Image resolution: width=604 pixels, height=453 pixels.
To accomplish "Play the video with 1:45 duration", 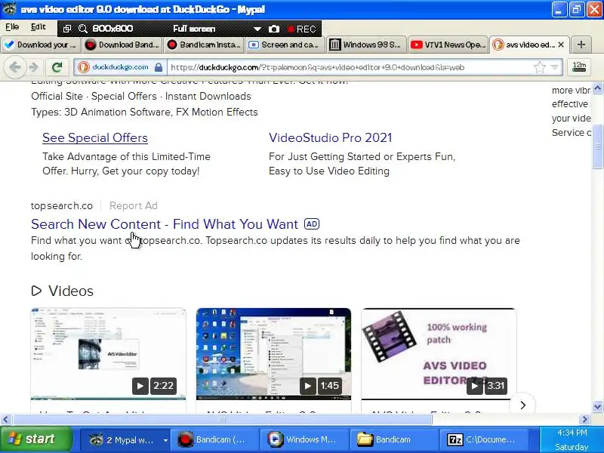I will click(308, 386).
